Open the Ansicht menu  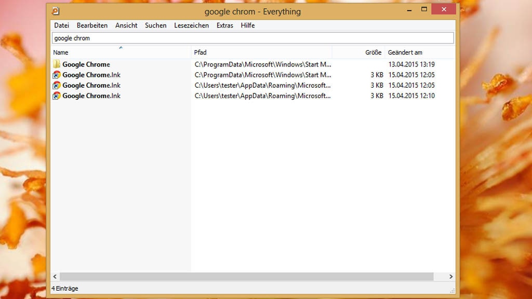click(126, 25)
